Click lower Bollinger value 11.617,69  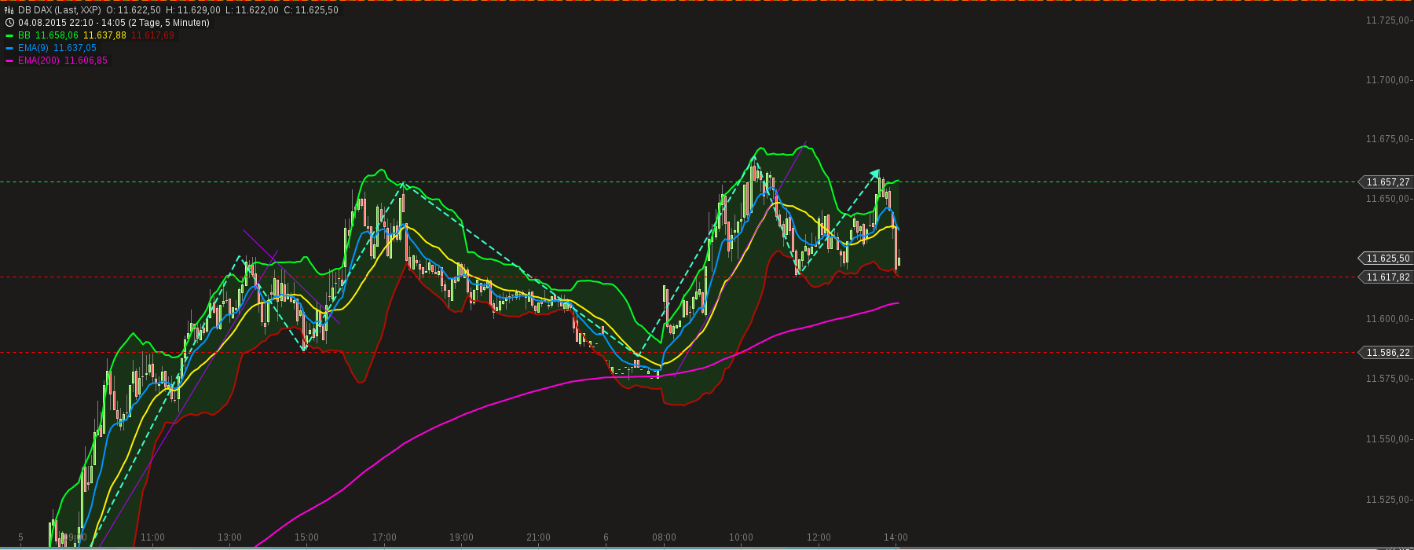[x=152, y=35]
